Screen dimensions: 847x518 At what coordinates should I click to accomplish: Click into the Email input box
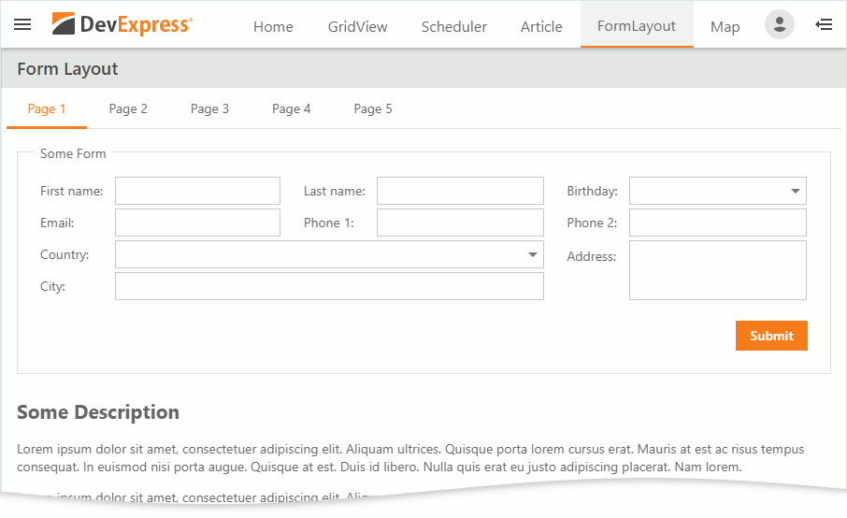tap(197, 223)
